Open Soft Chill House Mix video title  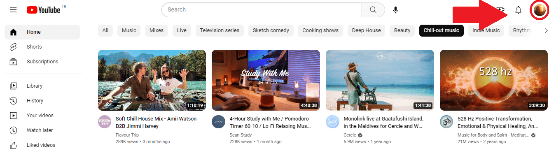[156, 123]
